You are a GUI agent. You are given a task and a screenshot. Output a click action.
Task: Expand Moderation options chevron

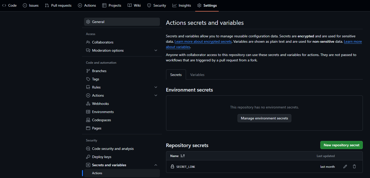(x=156, y=50)
